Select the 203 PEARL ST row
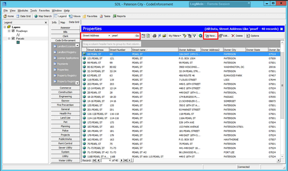The width and height of the screenshot is (288, 171). pos(181,84)
